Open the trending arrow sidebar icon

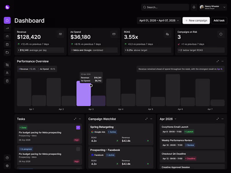coord(7,28)
